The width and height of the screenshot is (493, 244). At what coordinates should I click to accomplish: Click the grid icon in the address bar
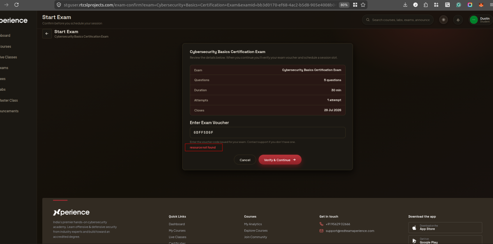(355, 5)
